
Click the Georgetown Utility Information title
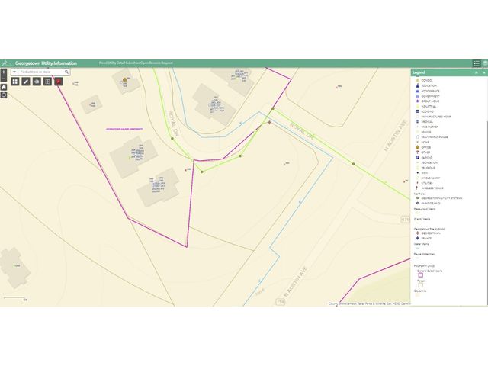[x=47, y=63]
